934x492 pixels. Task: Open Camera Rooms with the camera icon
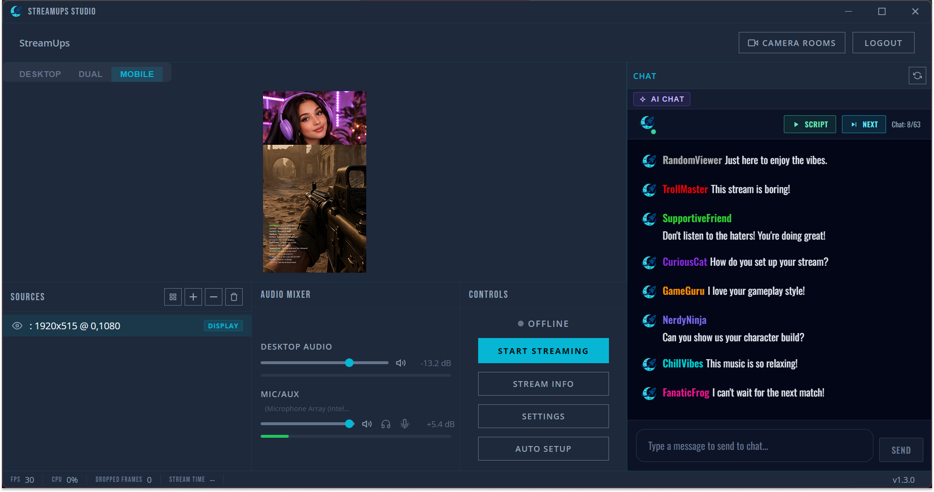tap(753, 43)
